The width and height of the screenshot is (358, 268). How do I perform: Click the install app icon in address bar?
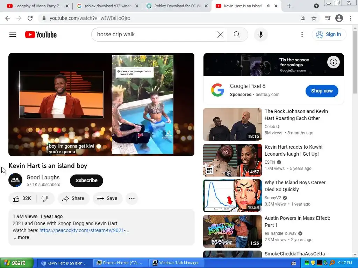pyautogui.click(x=303, y=18)
